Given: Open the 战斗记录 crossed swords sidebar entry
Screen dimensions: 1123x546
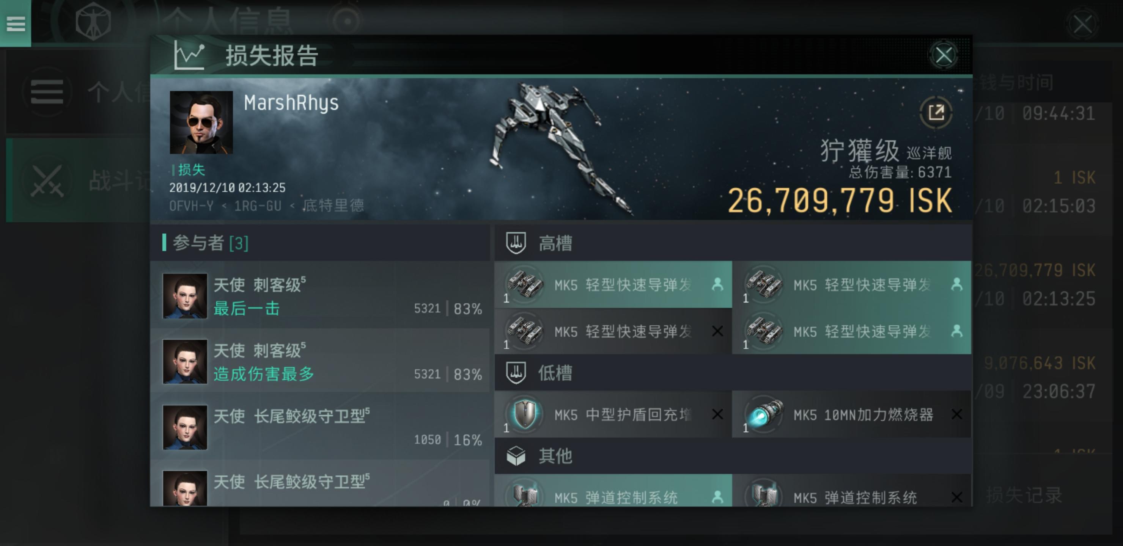Looking at the screenshot, I should [x=79, y=180].
